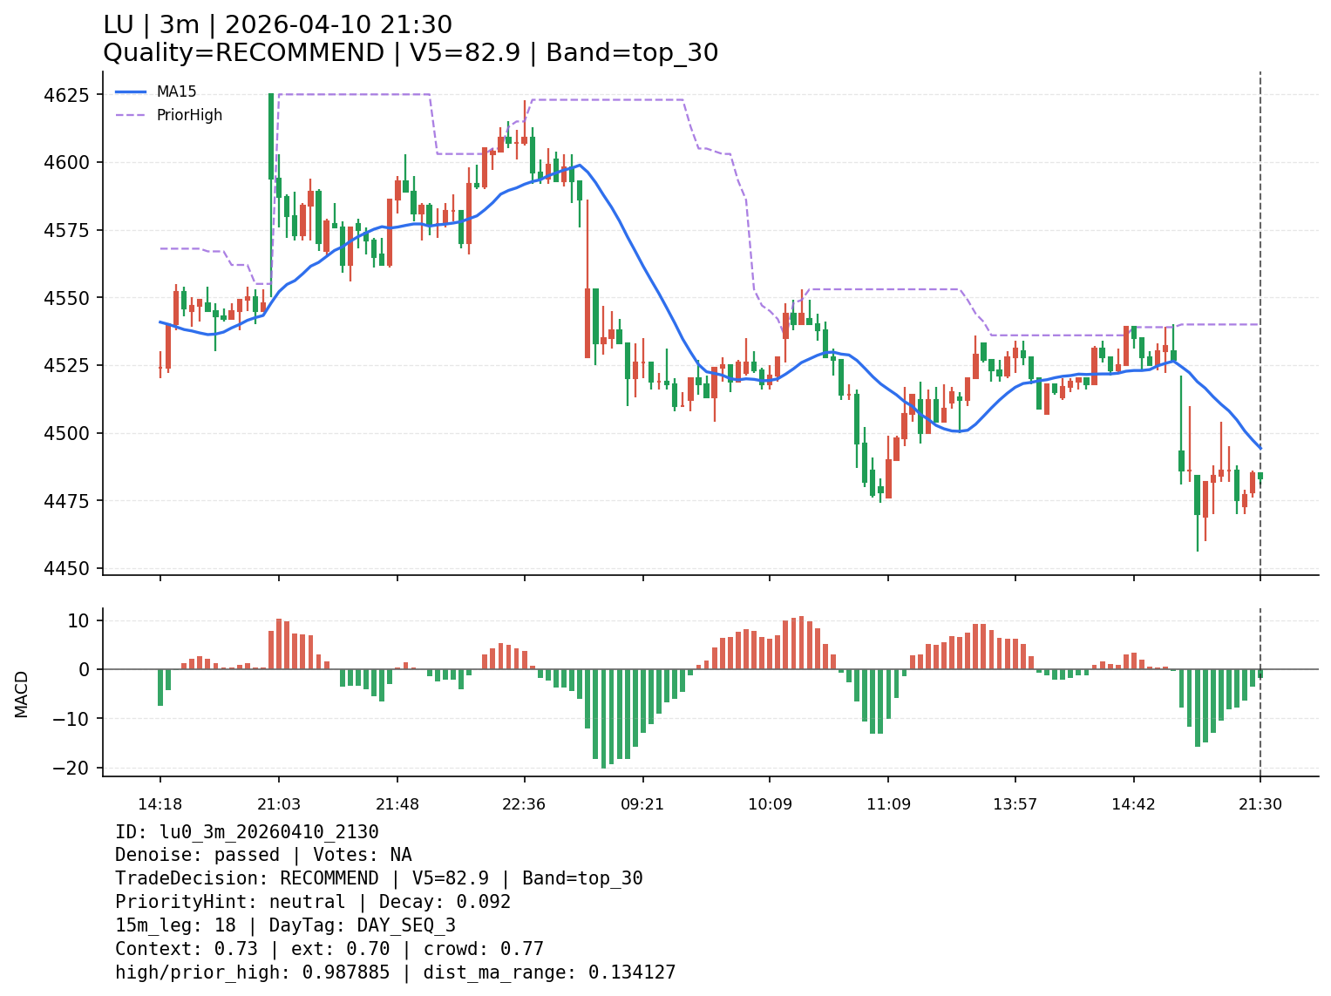Select the 09:21 time axis label

642,804
